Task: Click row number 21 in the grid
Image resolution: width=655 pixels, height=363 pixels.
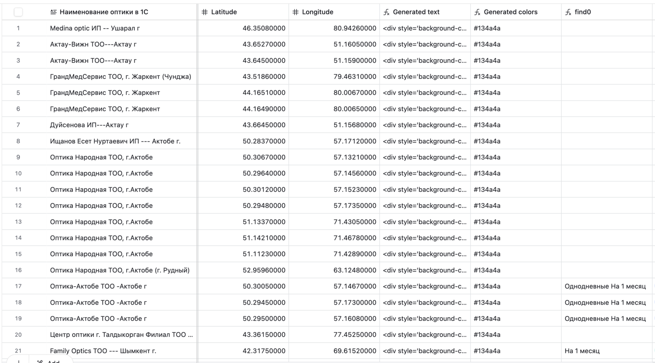Action: pos(18,351)
